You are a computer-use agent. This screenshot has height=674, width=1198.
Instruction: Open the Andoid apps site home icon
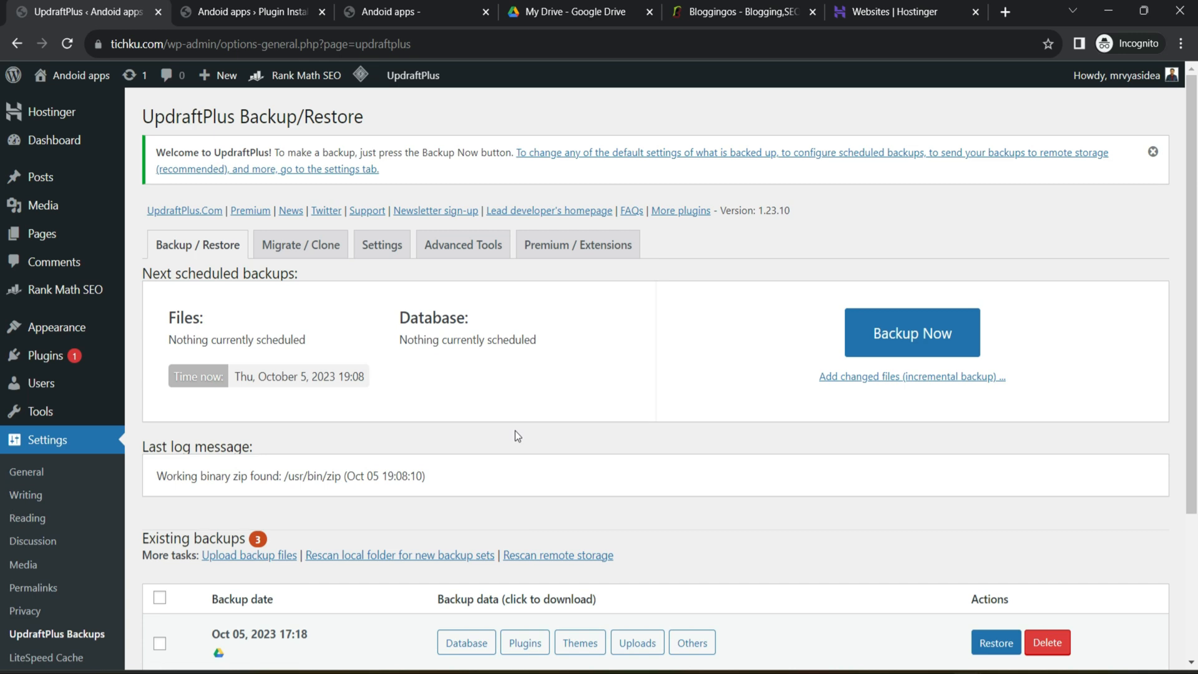(x=41, y=75)
